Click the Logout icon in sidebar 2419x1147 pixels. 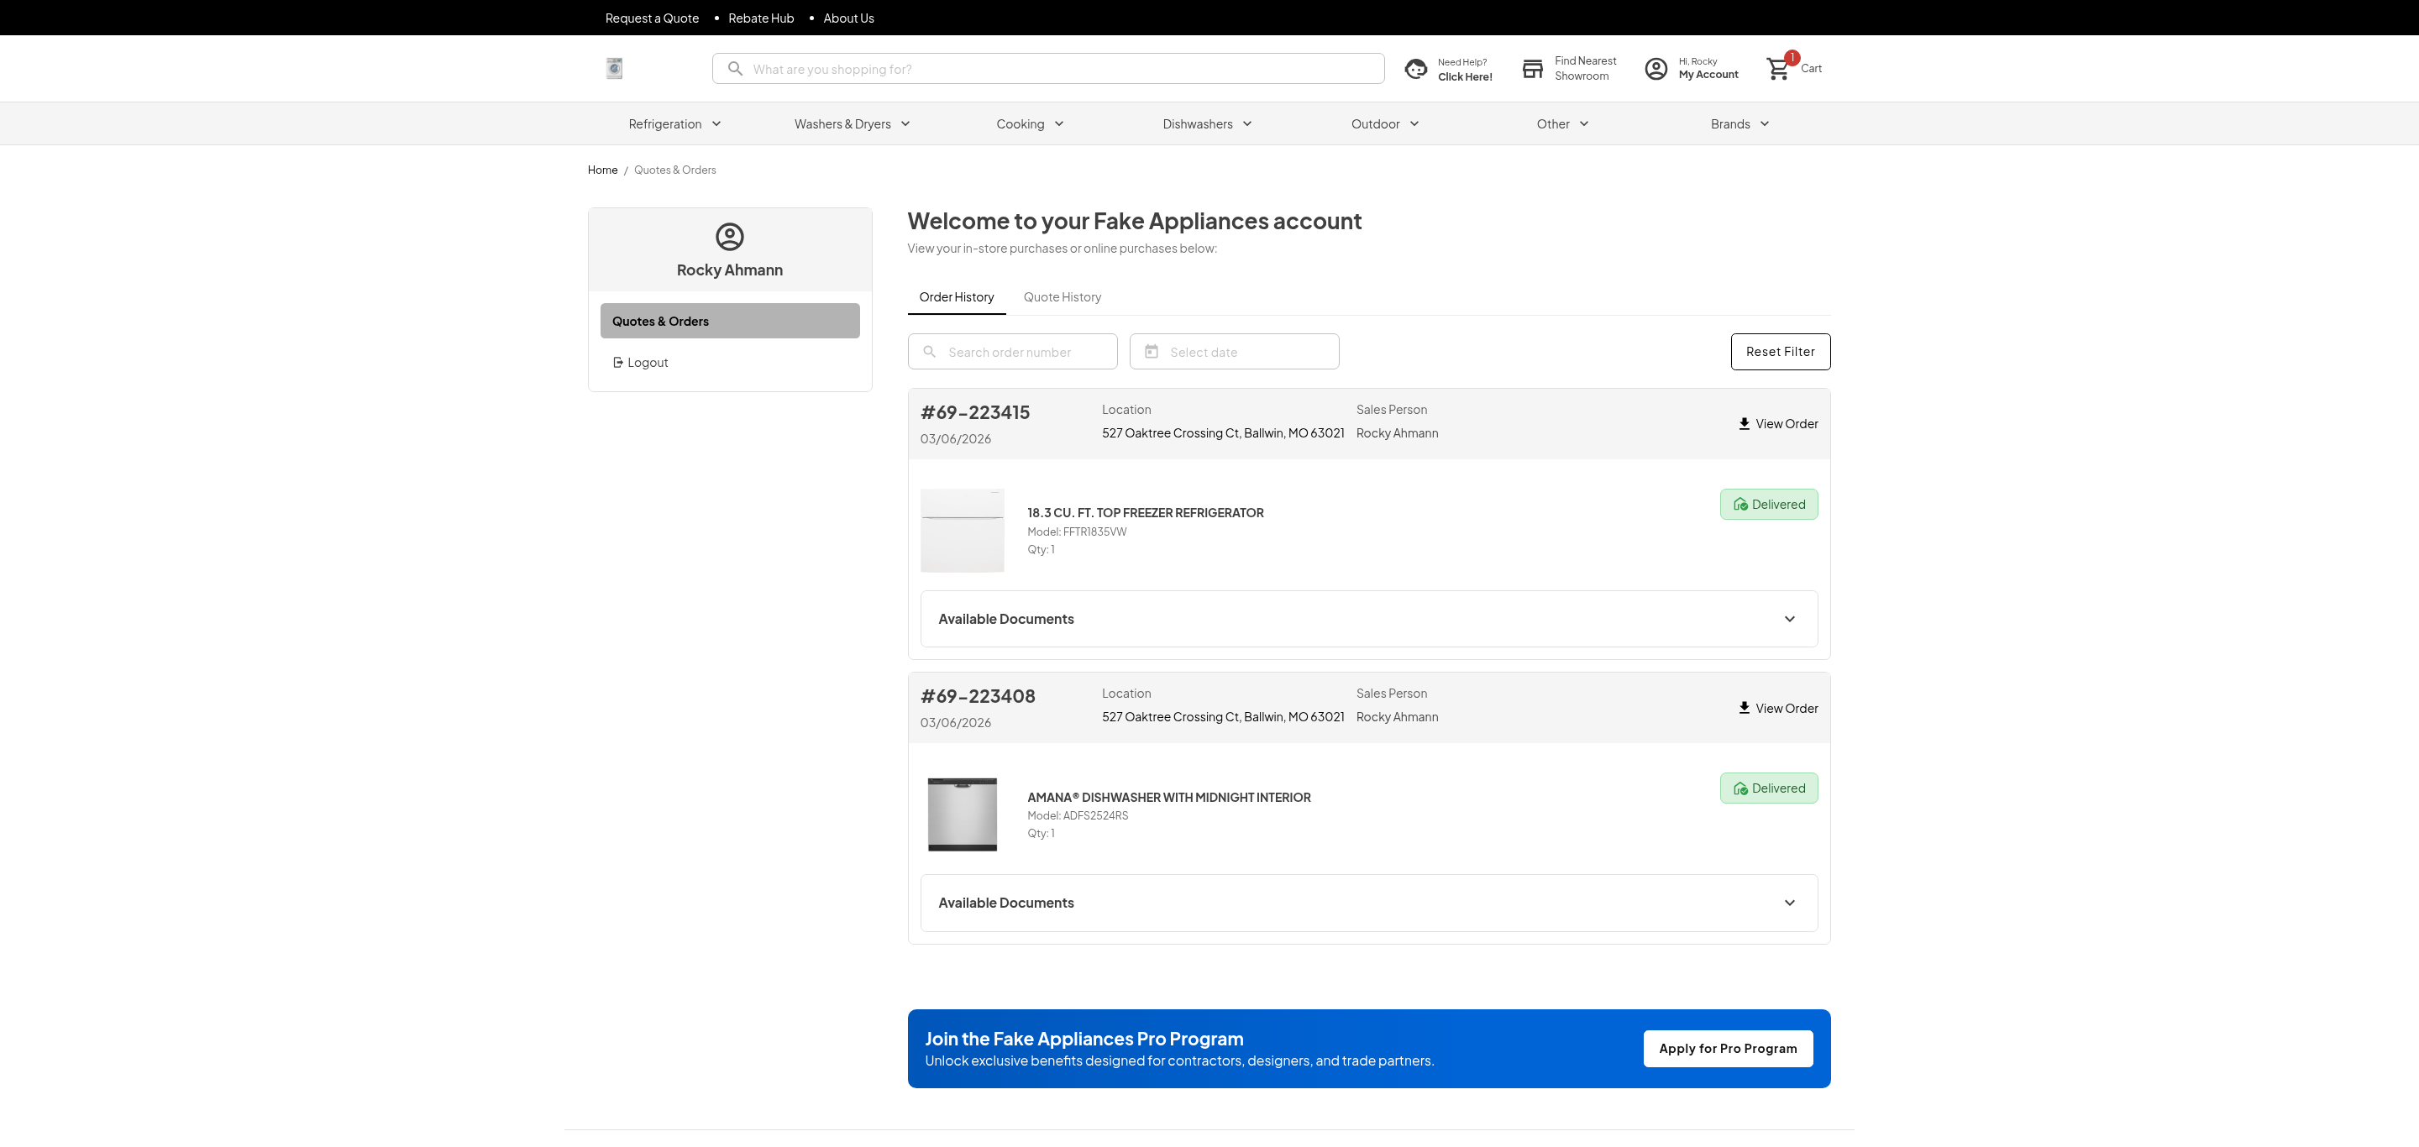[618, 362]
